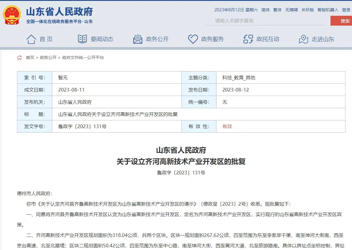Click the breadcrumb home icon

click(19, 58)
